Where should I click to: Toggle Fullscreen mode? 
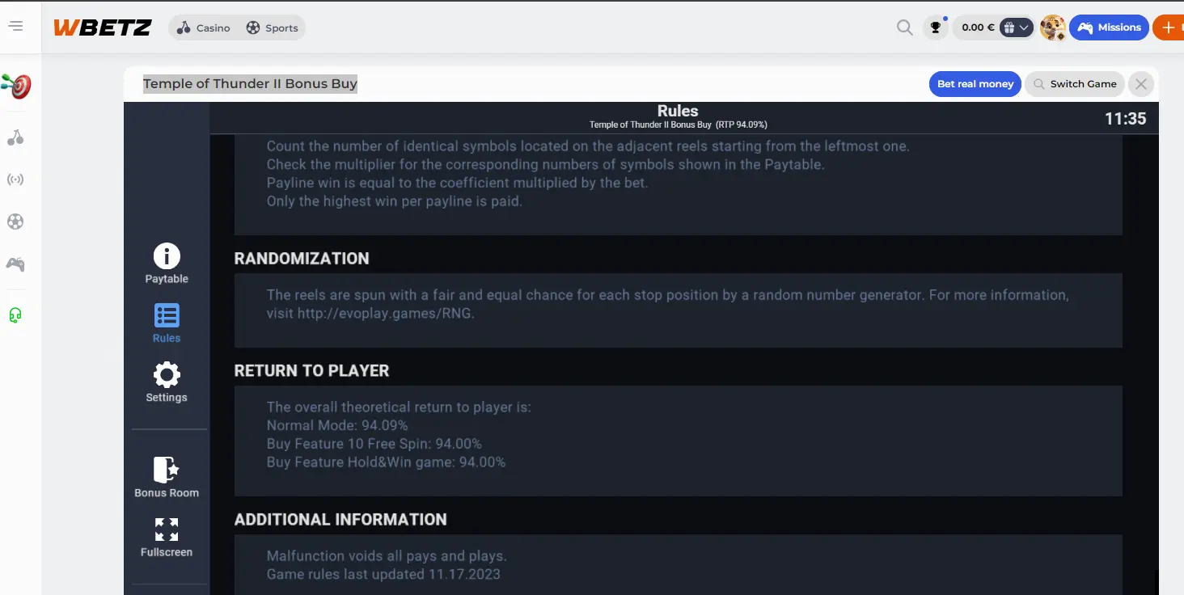pyautogui.click(x=167, y=538)
